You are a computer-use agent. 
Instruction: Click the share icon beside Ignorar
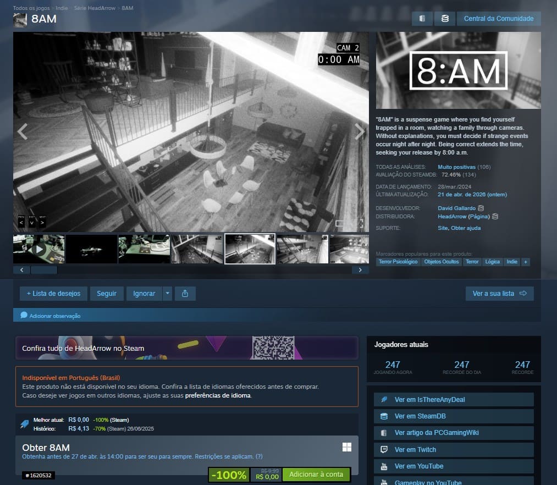coord(185,294)
